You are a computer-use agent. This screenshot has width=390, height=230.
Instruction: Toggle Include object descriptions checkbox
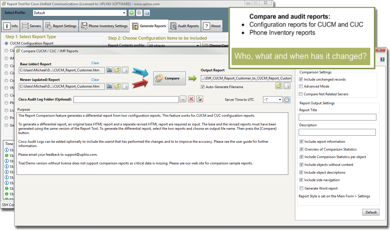[x=302, y=172]
